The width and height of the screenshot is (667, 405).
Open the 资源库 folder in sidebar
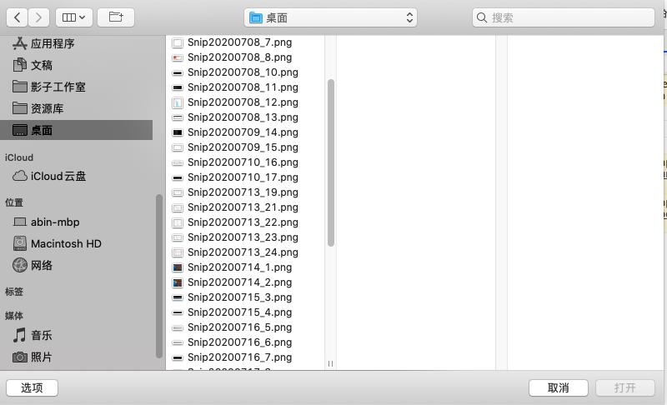[77, 108]
